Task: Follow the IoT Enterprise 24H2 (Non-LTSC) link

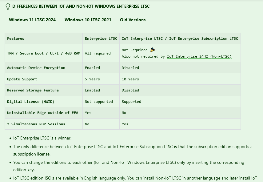Action: coord(199,56)
